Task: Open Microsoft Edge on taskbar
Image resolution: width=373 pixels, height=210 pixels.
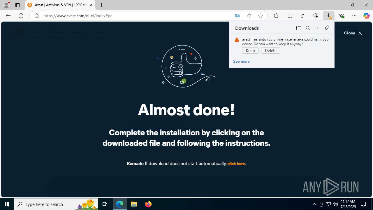Action: click(120, 204)
